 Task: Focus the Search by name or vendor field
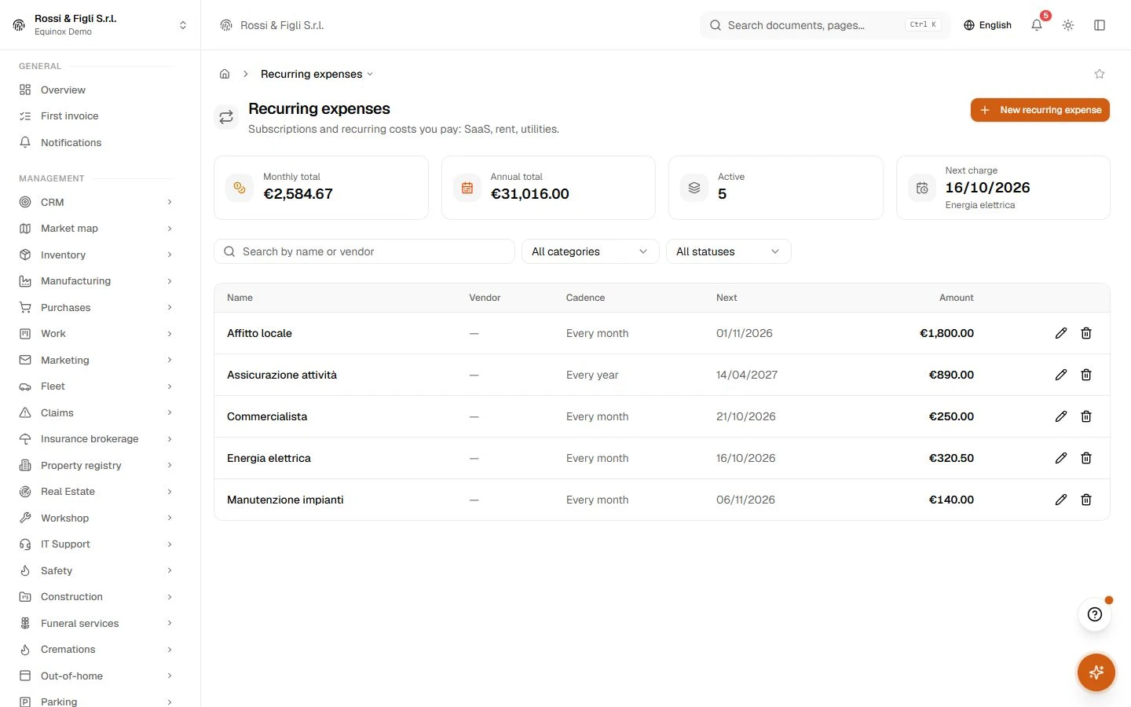pos(364,251)
